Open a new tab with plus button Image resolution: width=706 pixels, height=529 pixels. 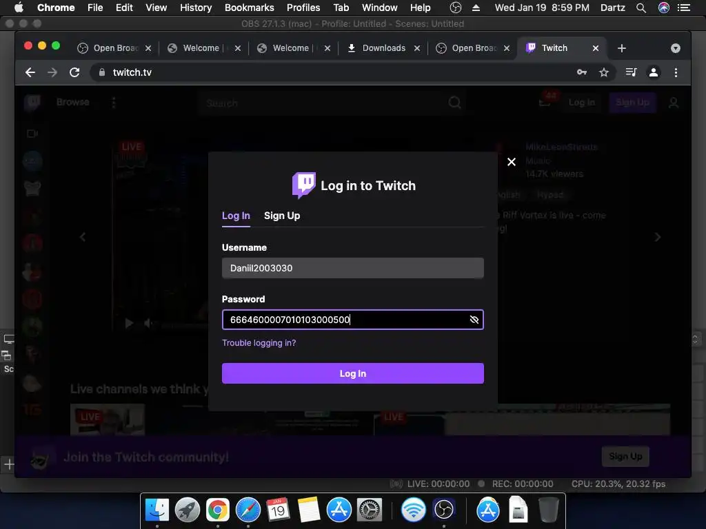[x=622, y=48]
